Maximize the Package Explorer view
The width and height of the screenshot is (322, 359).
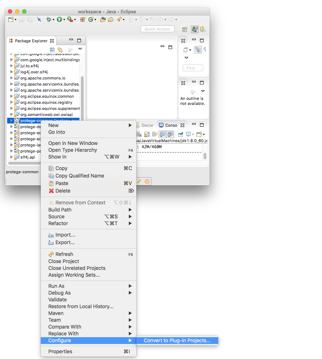click(x=79, y=40)
